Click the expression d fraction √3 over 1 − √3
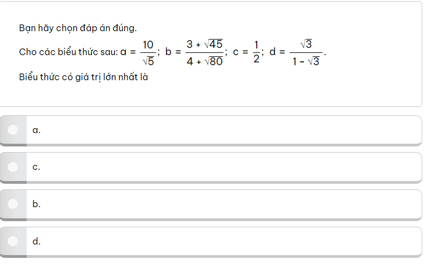Image resolution: width=430 pixels, height=264 pixels. [x=306, y=52]
